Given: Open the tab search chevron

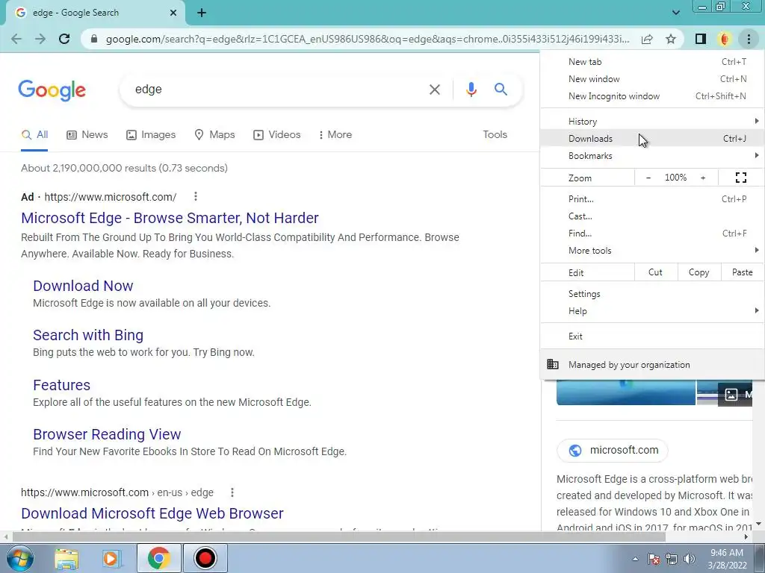Looking at the screenshot, I should coord(675,13).
